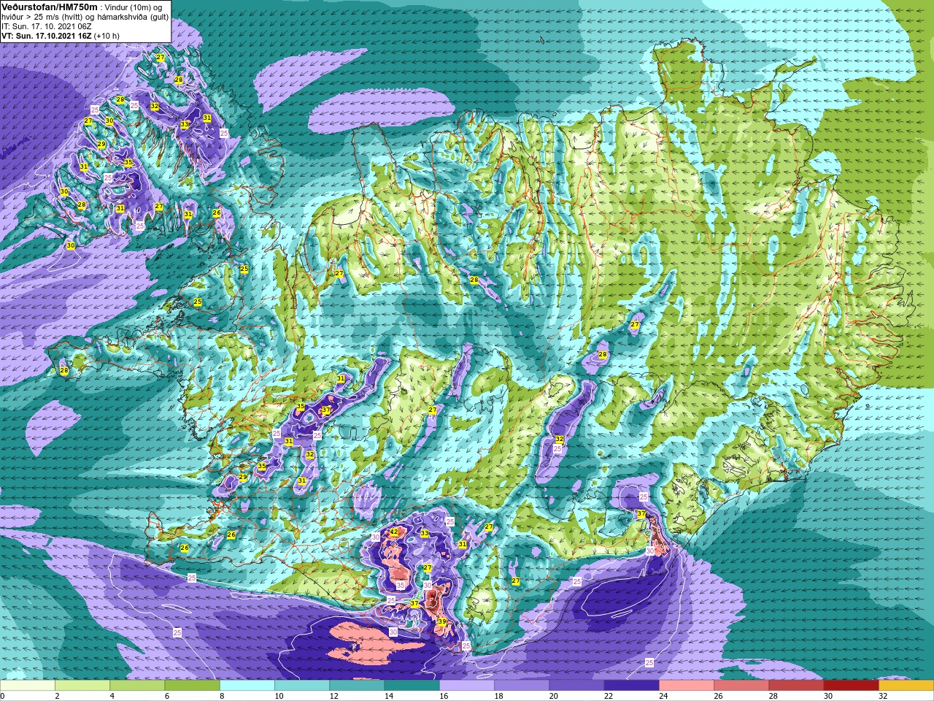The height and width of the screenshot is (701, 934).
Task: Select the 12–14 m/s teal legend swatch
Action: [357, 686]
